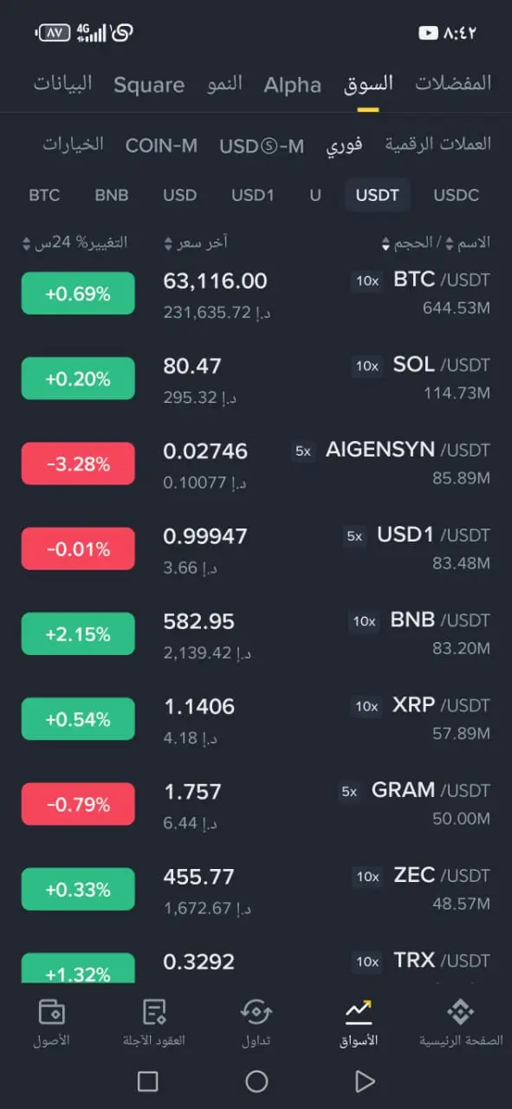Switch to the Alpha tab
Image resolution: width=512 pixels, height=1109 pixels.
[x=293, y=85]
